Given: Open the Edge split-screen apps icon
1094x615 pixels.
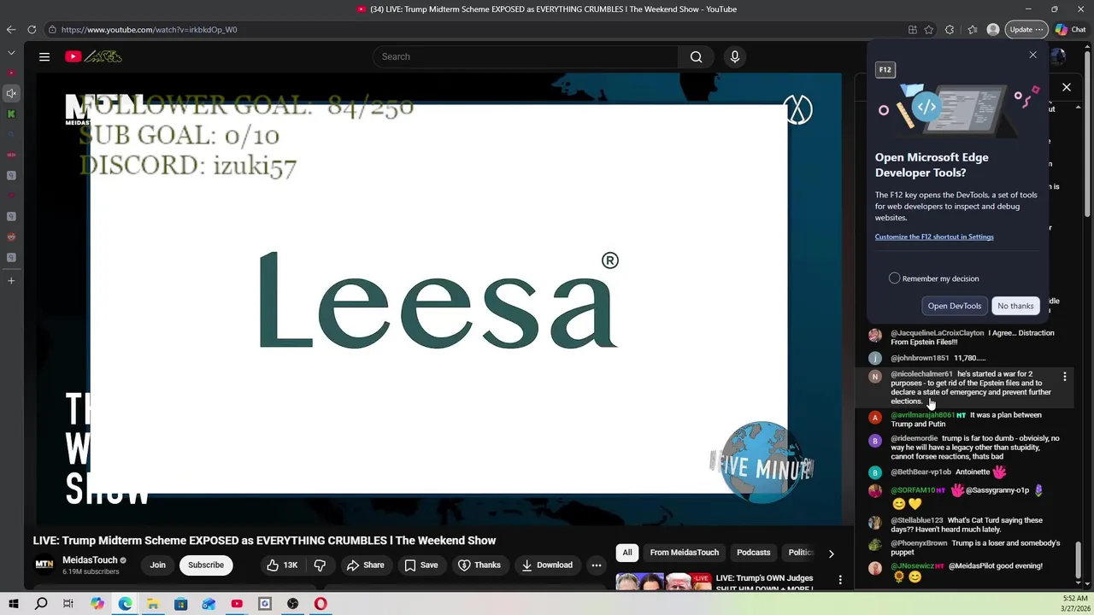Looking at the screenshot, I should coord(913,29).
